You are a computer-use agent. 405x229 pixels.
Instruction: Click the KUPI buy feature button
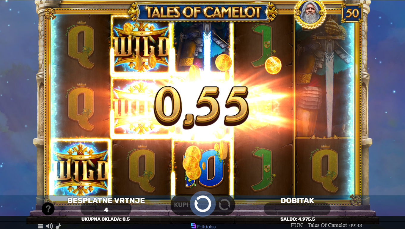pyautogui.click(x=181, y=205)
